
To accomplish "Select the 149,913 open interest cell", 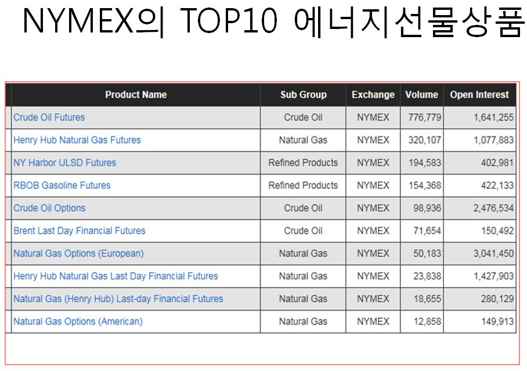I will (x=479, y=321).
